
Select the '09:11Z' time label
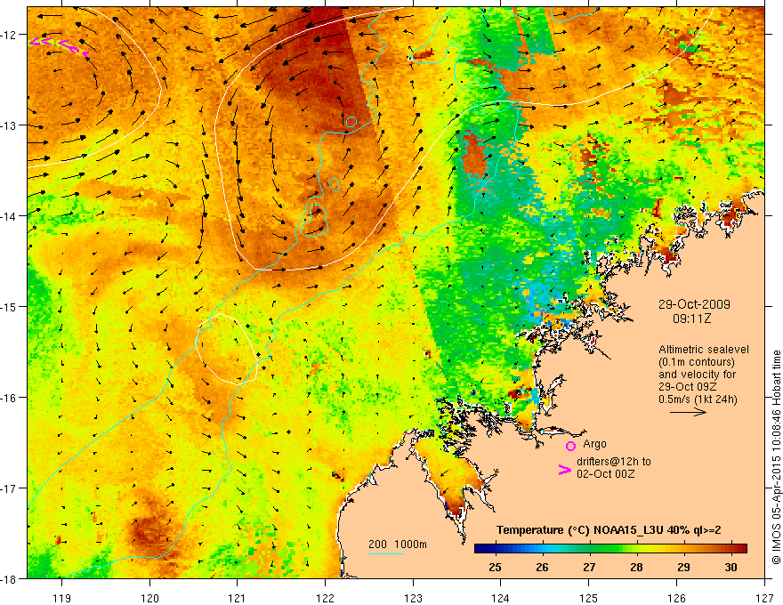click(691, 319)
